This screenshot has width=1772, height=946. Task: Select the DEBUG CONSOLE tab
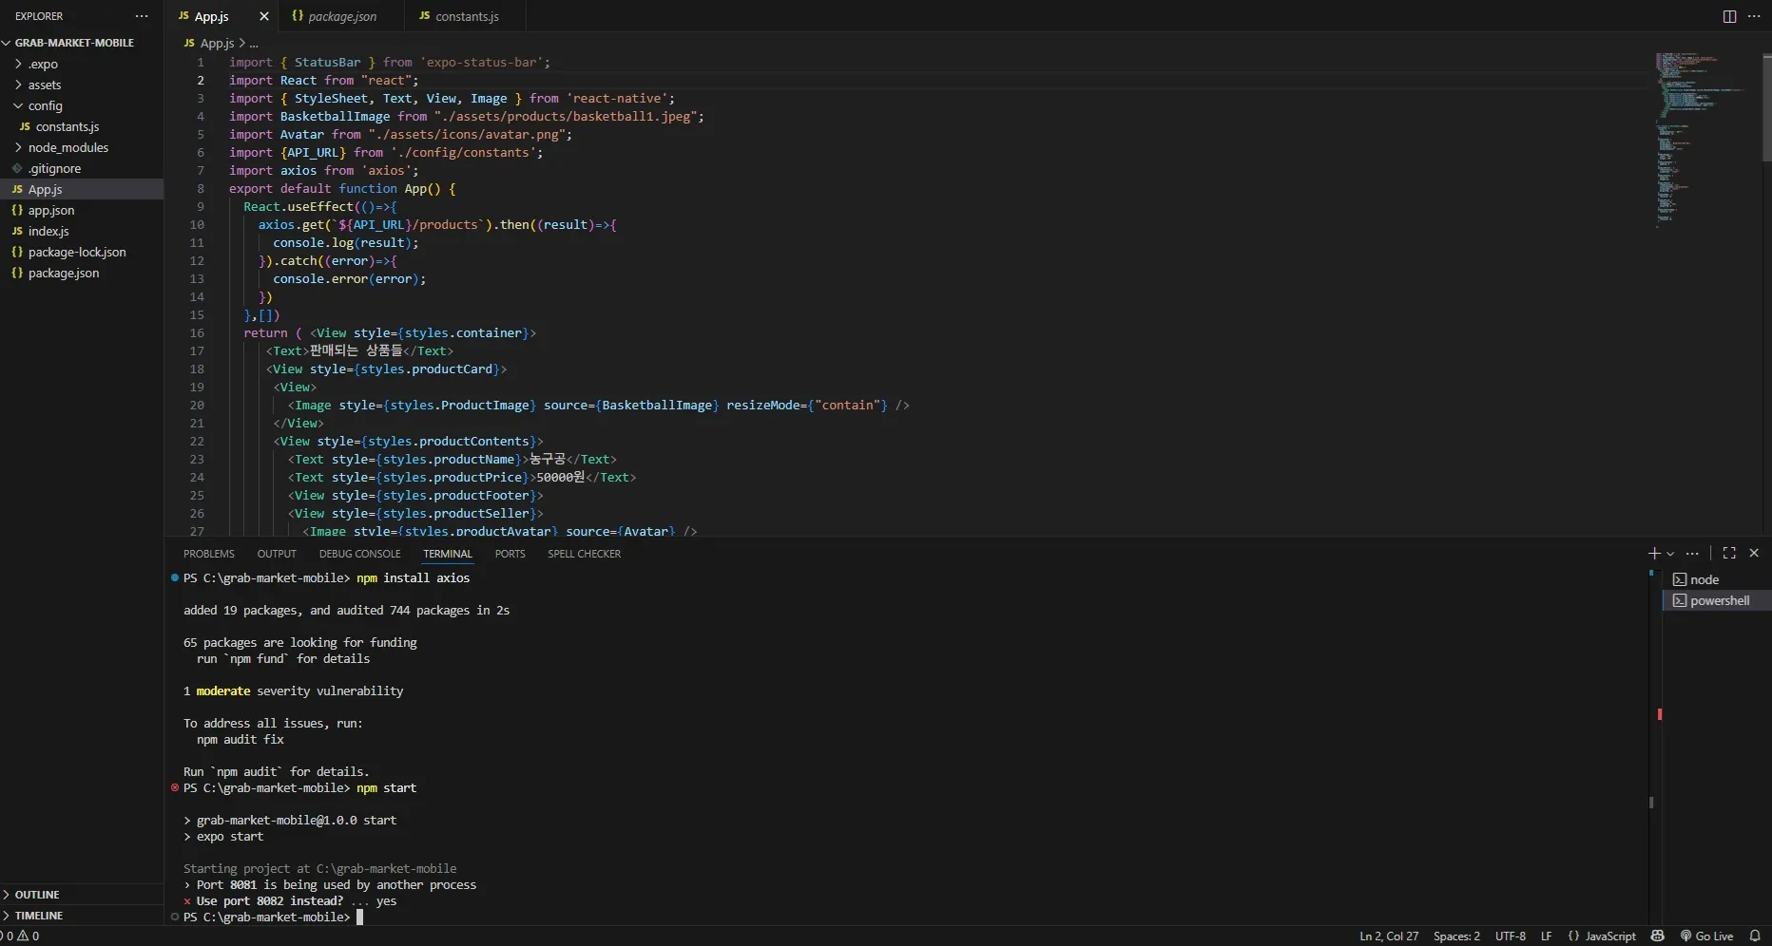(x=359, y=554)
